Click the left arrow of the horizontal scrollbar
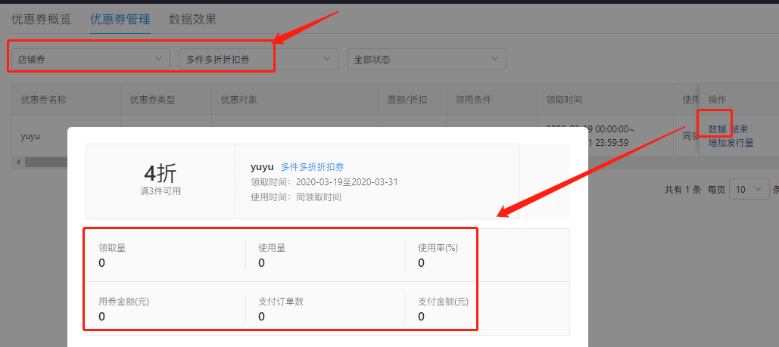The height and width of the screenshot is (347, 779). 18,163
